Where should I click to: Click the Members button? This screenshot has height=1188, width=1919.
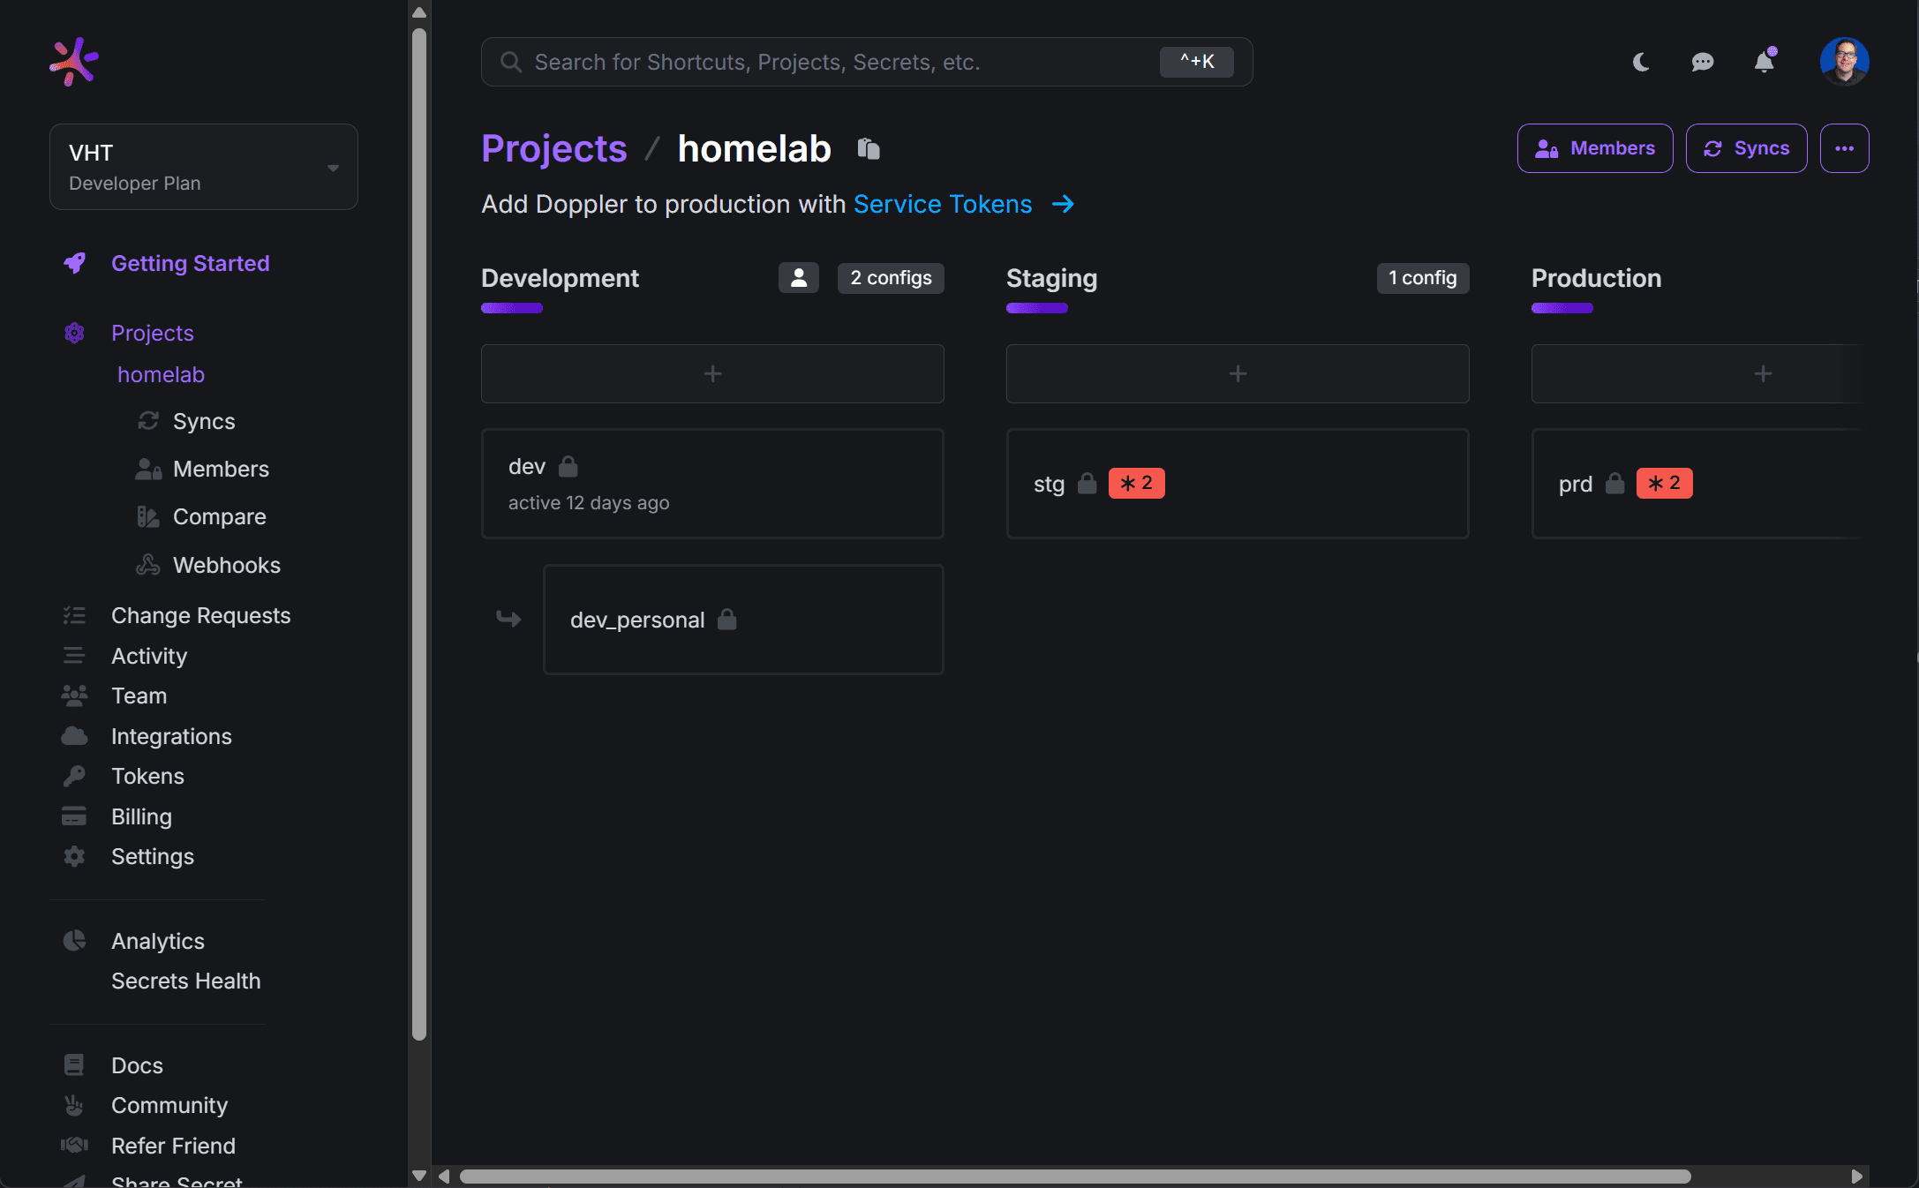point(1594,148)
